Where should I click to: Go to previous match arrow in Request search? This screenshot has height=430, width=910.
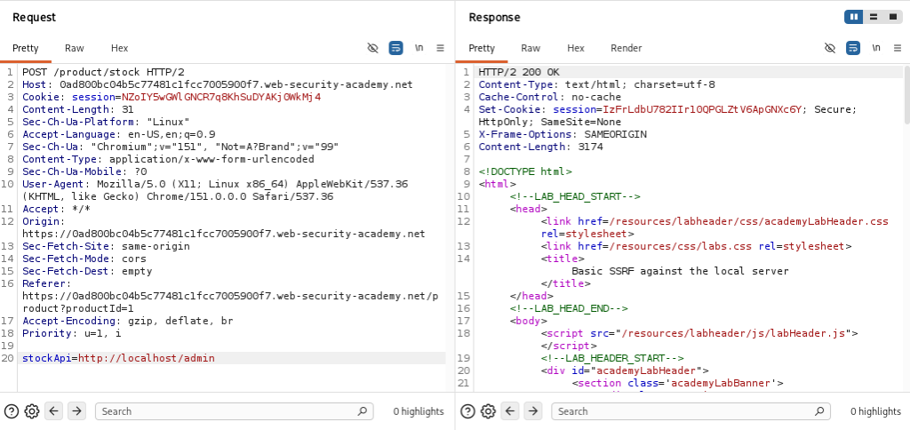[54, 411]
